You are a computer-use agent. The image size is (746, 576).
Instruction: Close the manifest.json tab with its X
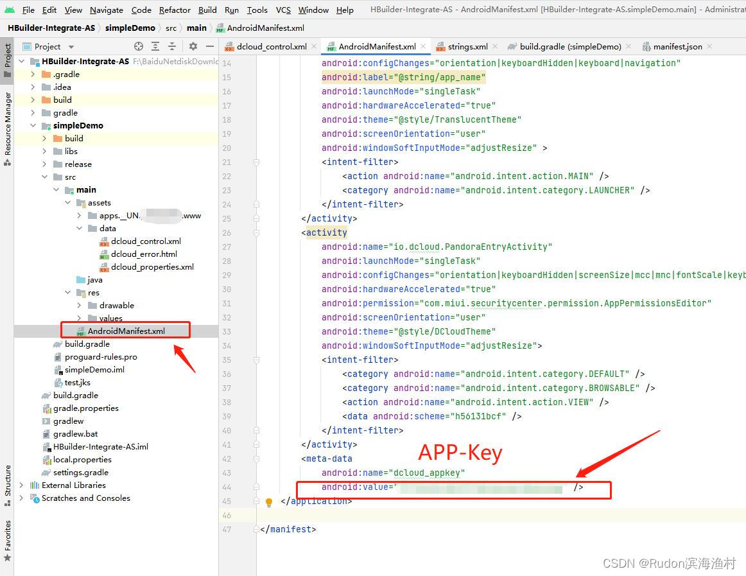pyautogui.click(x=708, y=46)
